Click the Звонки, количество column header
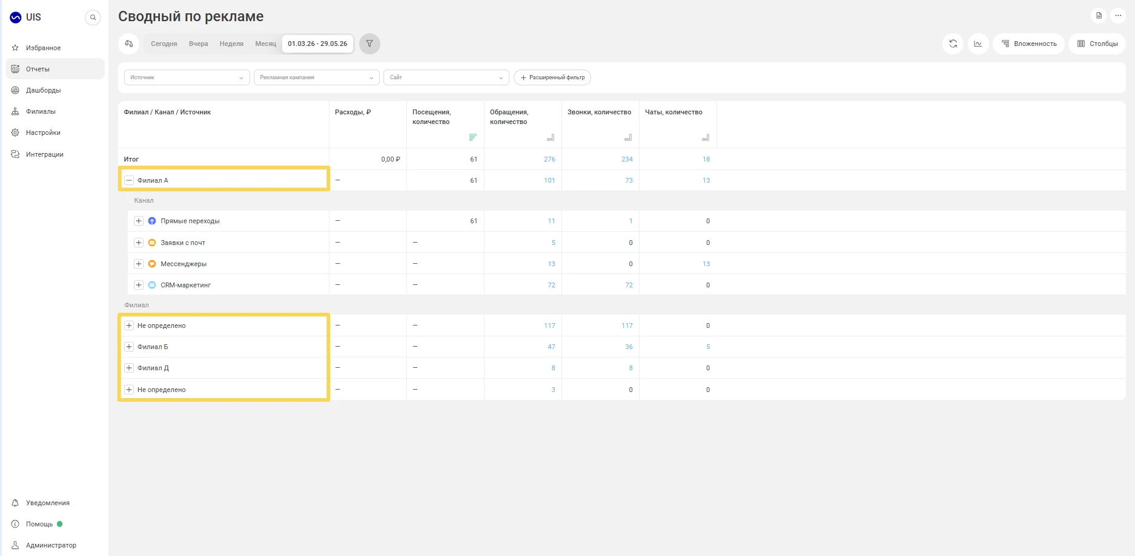Image resolution: width=1135 pixels, height=556 pixels. 599,112
